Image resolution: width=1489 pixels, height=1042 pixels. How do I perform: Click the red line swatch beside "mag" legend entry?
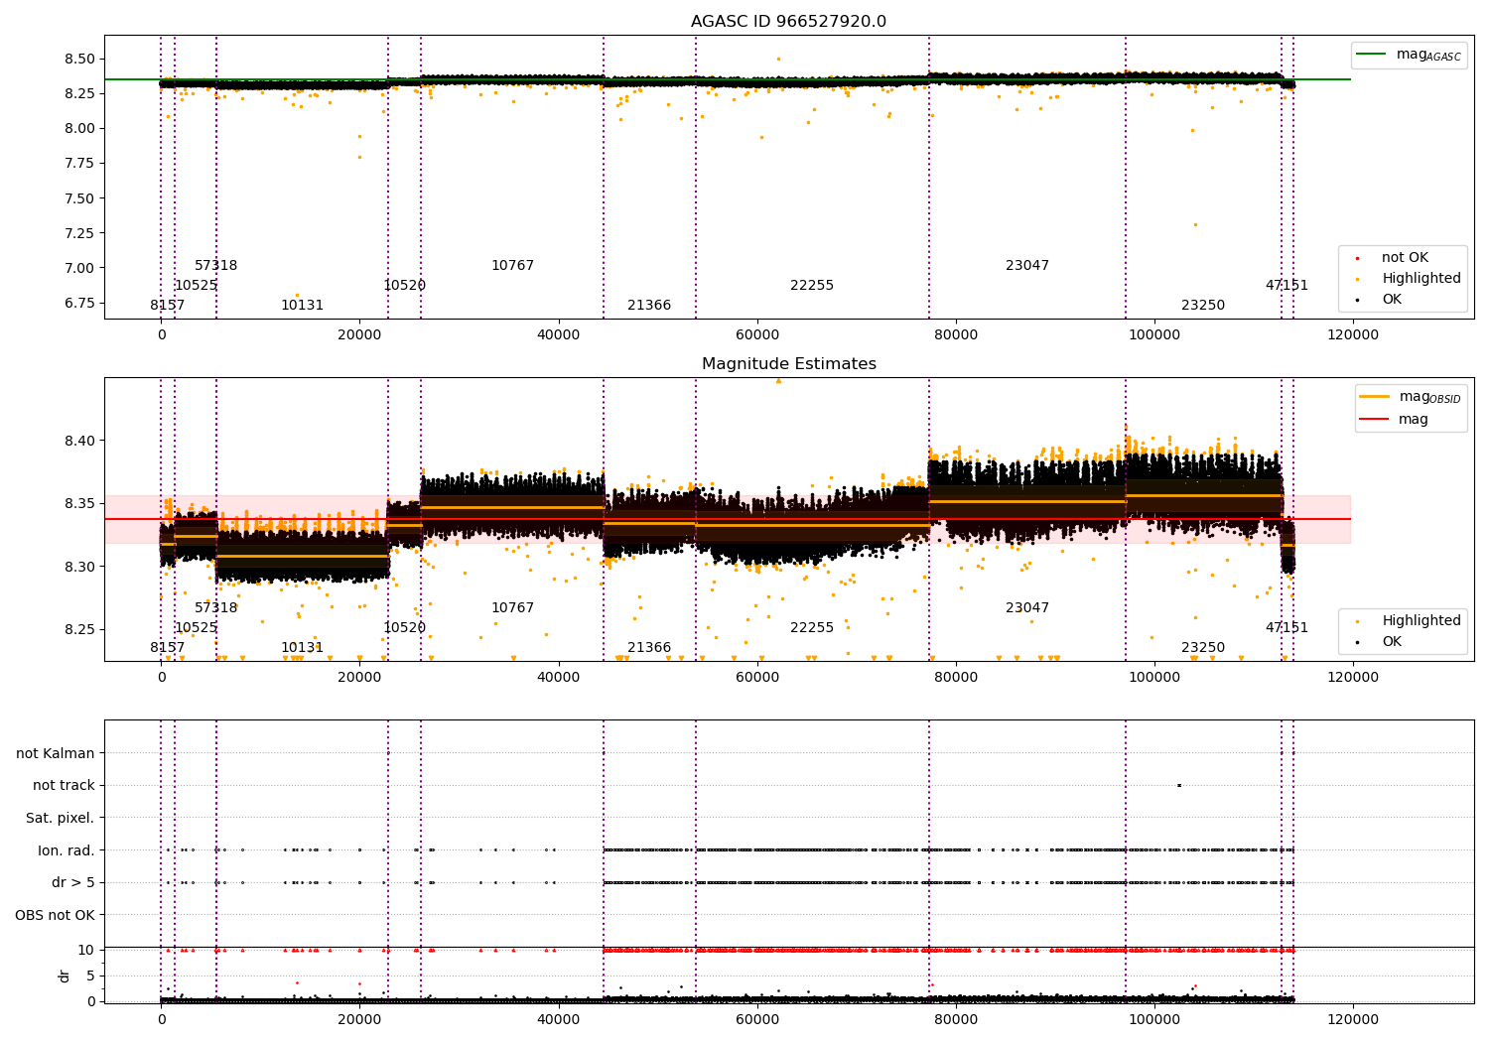[1375, 419]
